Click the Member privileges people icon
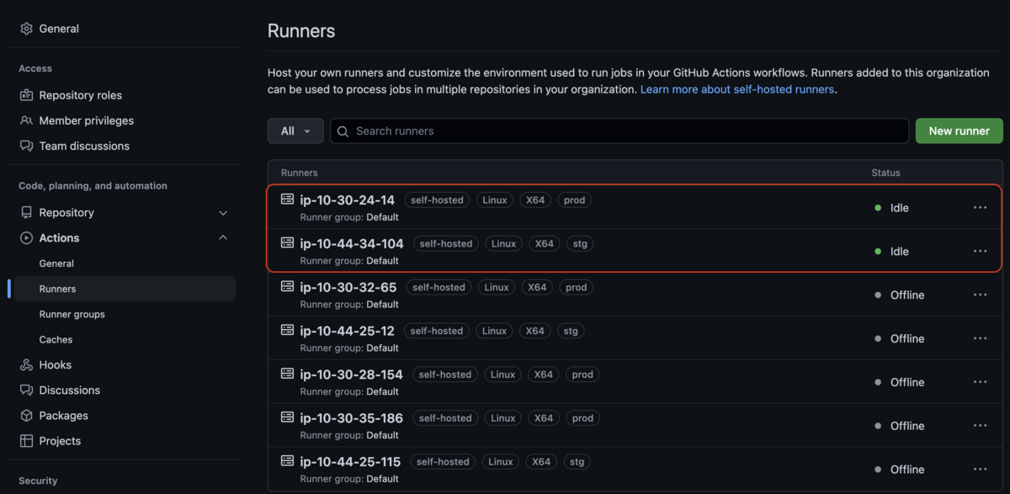Screen dimensions: 1010x494 26,120
